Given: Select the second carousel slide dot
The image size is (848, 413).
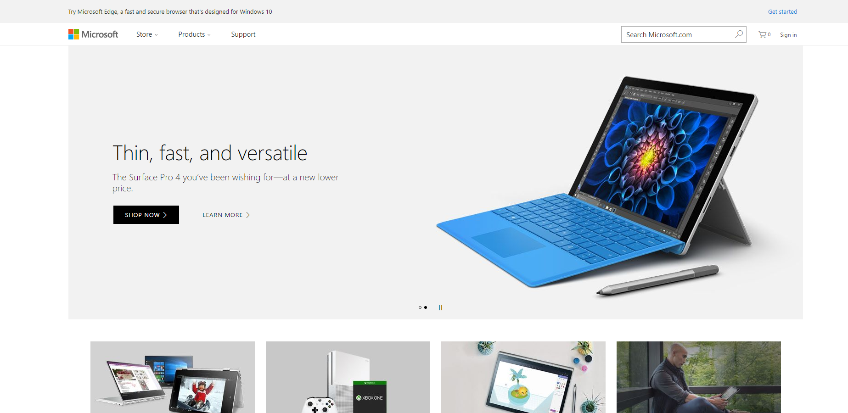Looking at the screenshot, I should 426,307.
